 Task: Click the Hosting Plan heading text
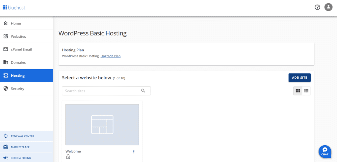73,50
